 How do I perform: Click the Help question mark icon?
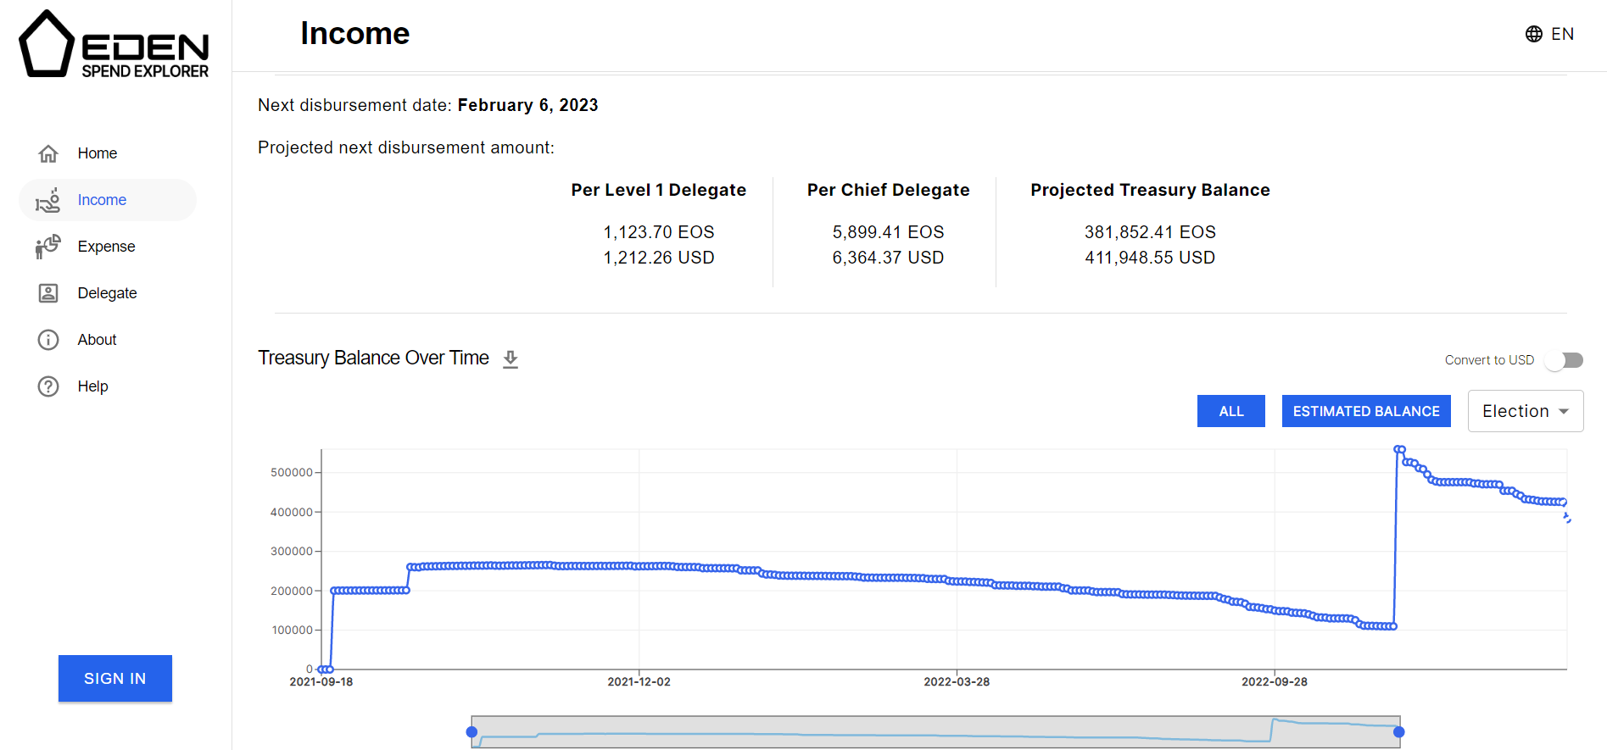[48, 386]
